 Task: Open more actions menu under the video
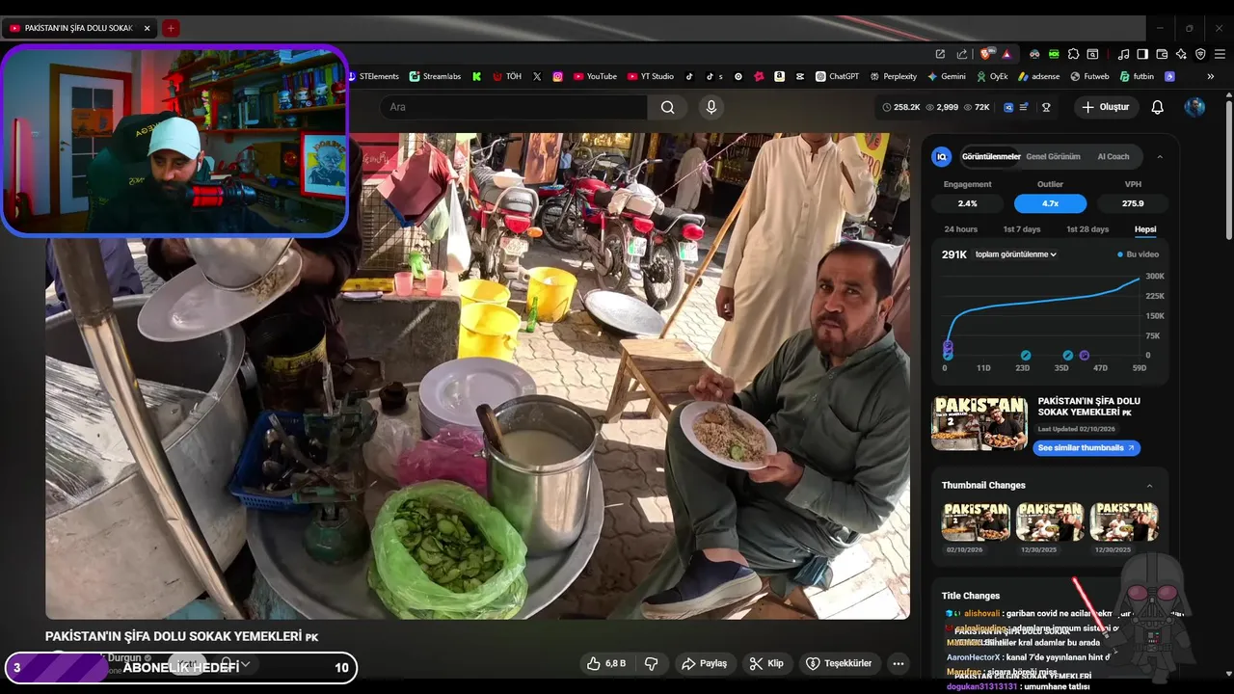[899, 663]
